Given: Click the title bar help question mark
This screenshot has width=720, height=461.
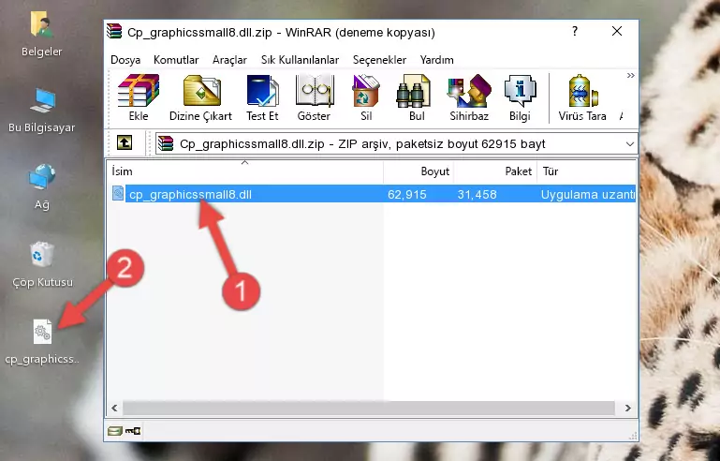Looking at the screenshot, I should pyautogui.click(x=575, y=31).
